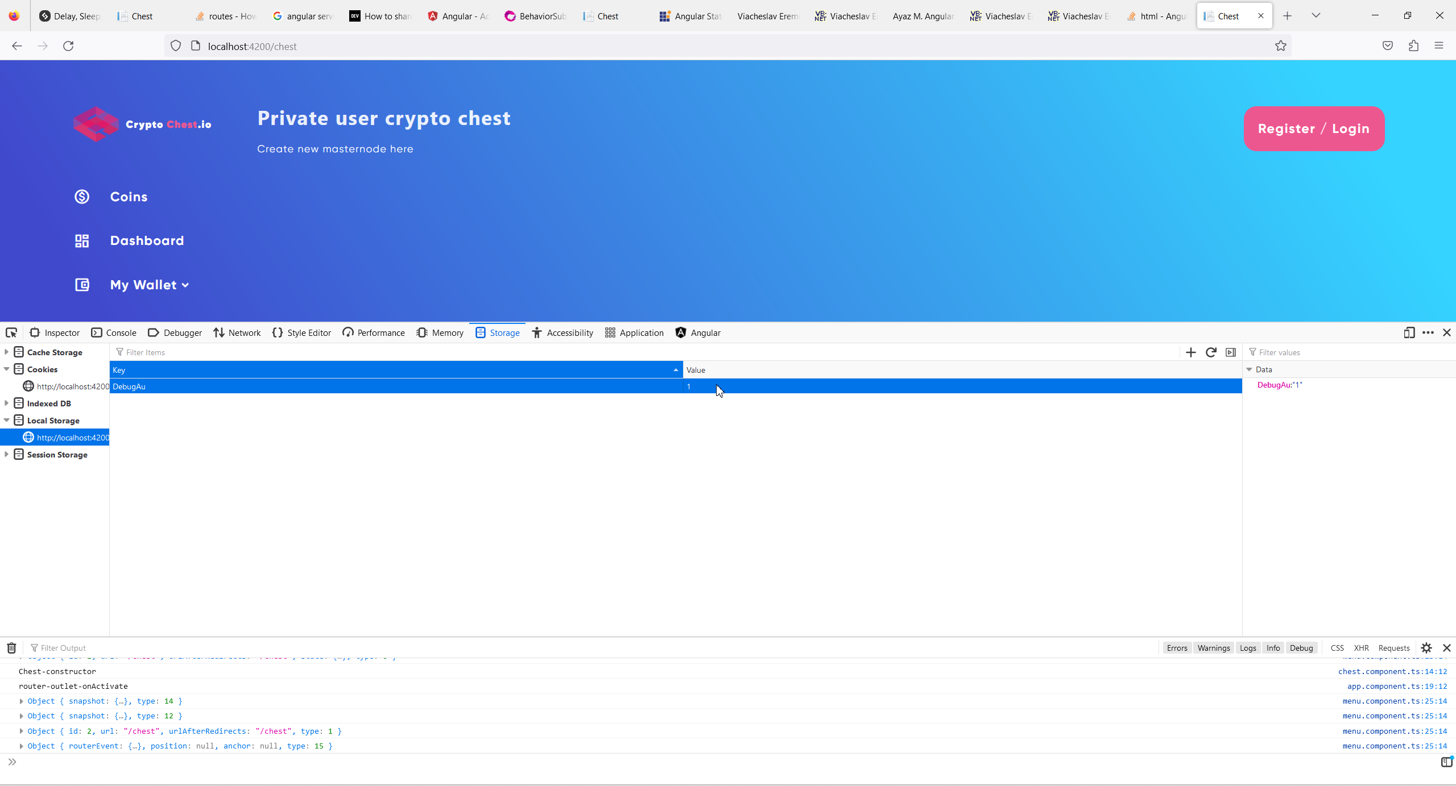
Task: Toggle the storage sidebar panel icon
Action: (x=1231, y=352)
